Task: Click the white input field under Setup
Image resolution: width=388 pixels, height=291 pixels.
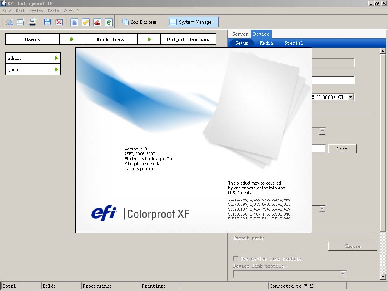Action: tap(333, 80)
